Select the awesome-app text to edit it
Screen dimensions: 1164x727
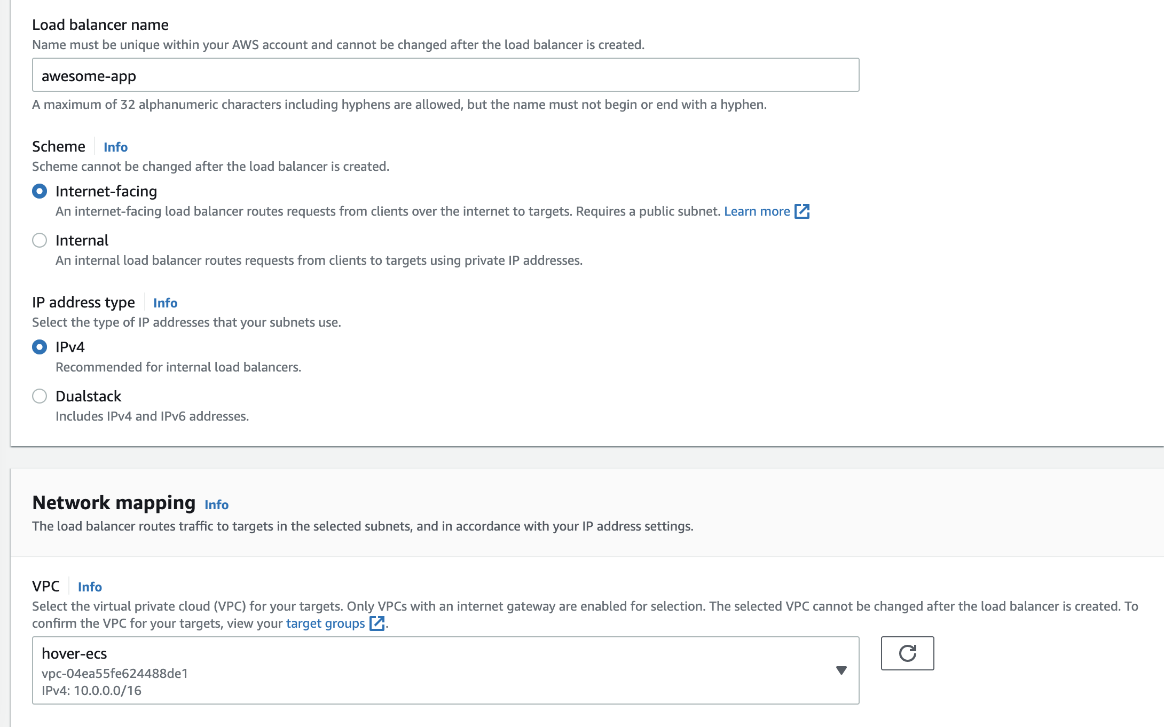(89, 75)
